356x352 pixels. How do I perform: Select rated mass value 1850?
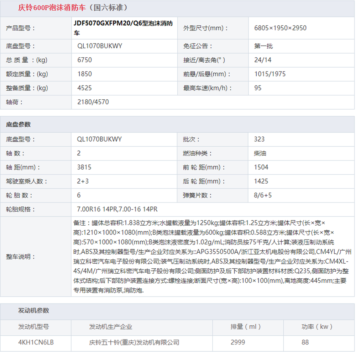[x=85, y=74]
